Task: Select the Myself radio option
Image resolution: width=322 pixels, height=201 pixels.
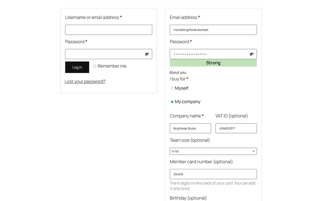Action: point(172,88)
